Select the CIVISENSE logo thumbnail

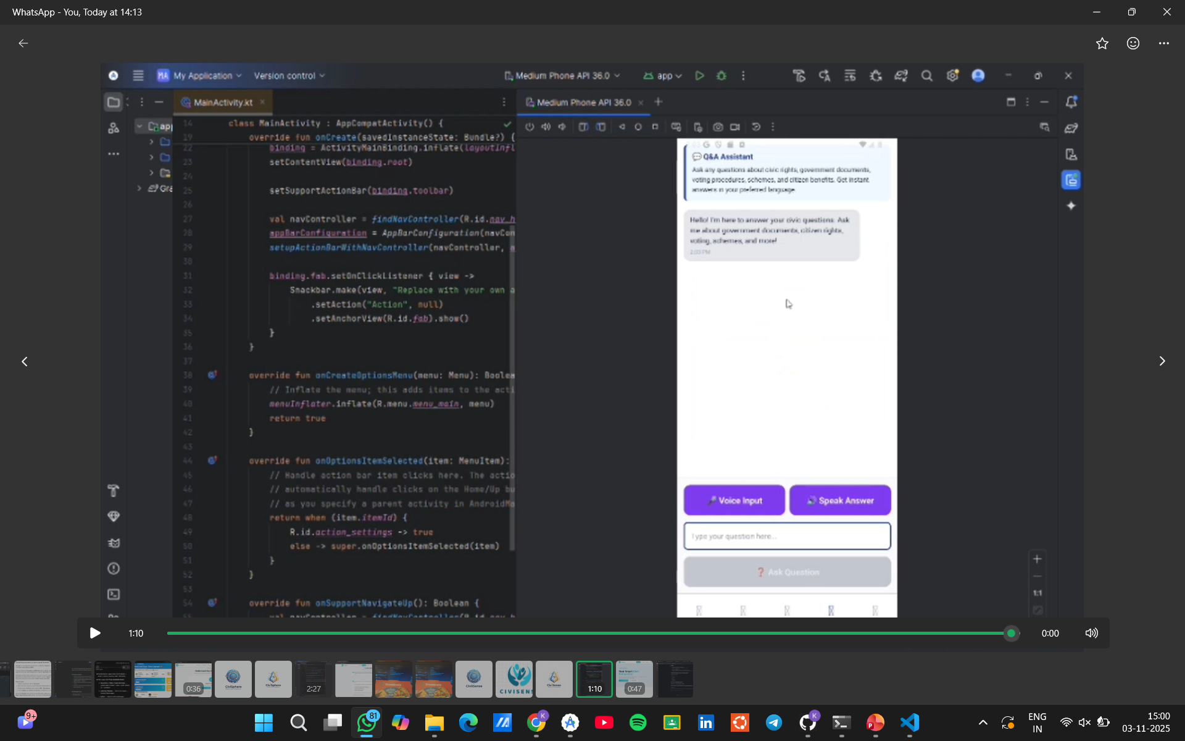coord(513,679)
